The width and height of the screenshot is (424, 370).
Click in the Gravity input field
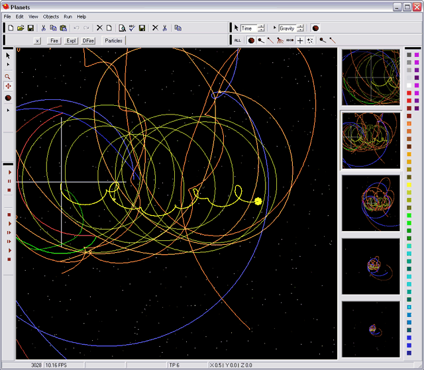[288, 28]
